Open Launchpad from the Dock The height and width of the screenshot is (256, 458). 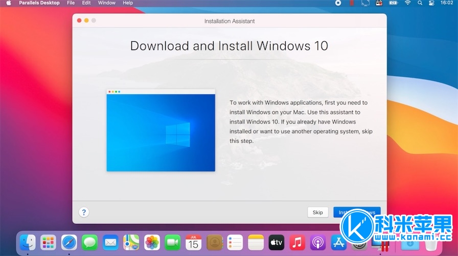coord(48,243)
